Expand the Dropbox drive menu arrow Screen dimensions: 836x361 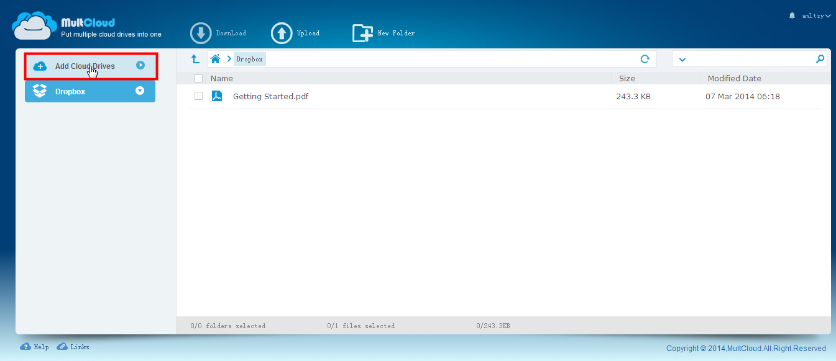coord(140,91)
